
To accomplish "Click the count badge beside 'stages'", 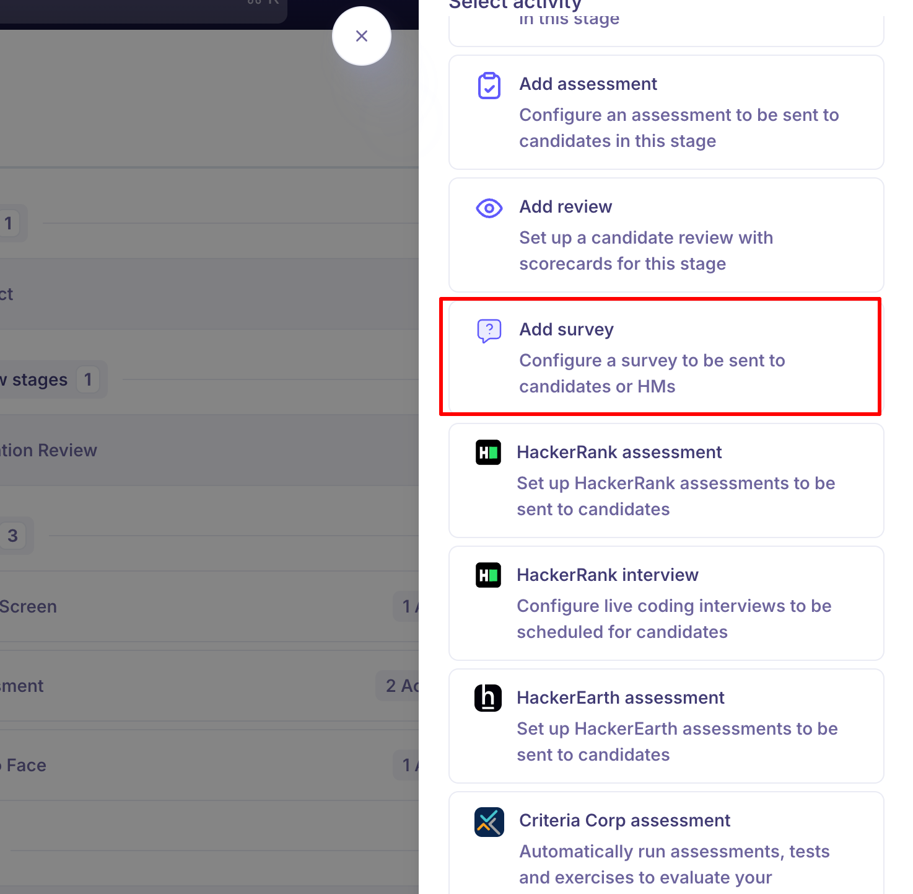I will click(x=88, y=379).
